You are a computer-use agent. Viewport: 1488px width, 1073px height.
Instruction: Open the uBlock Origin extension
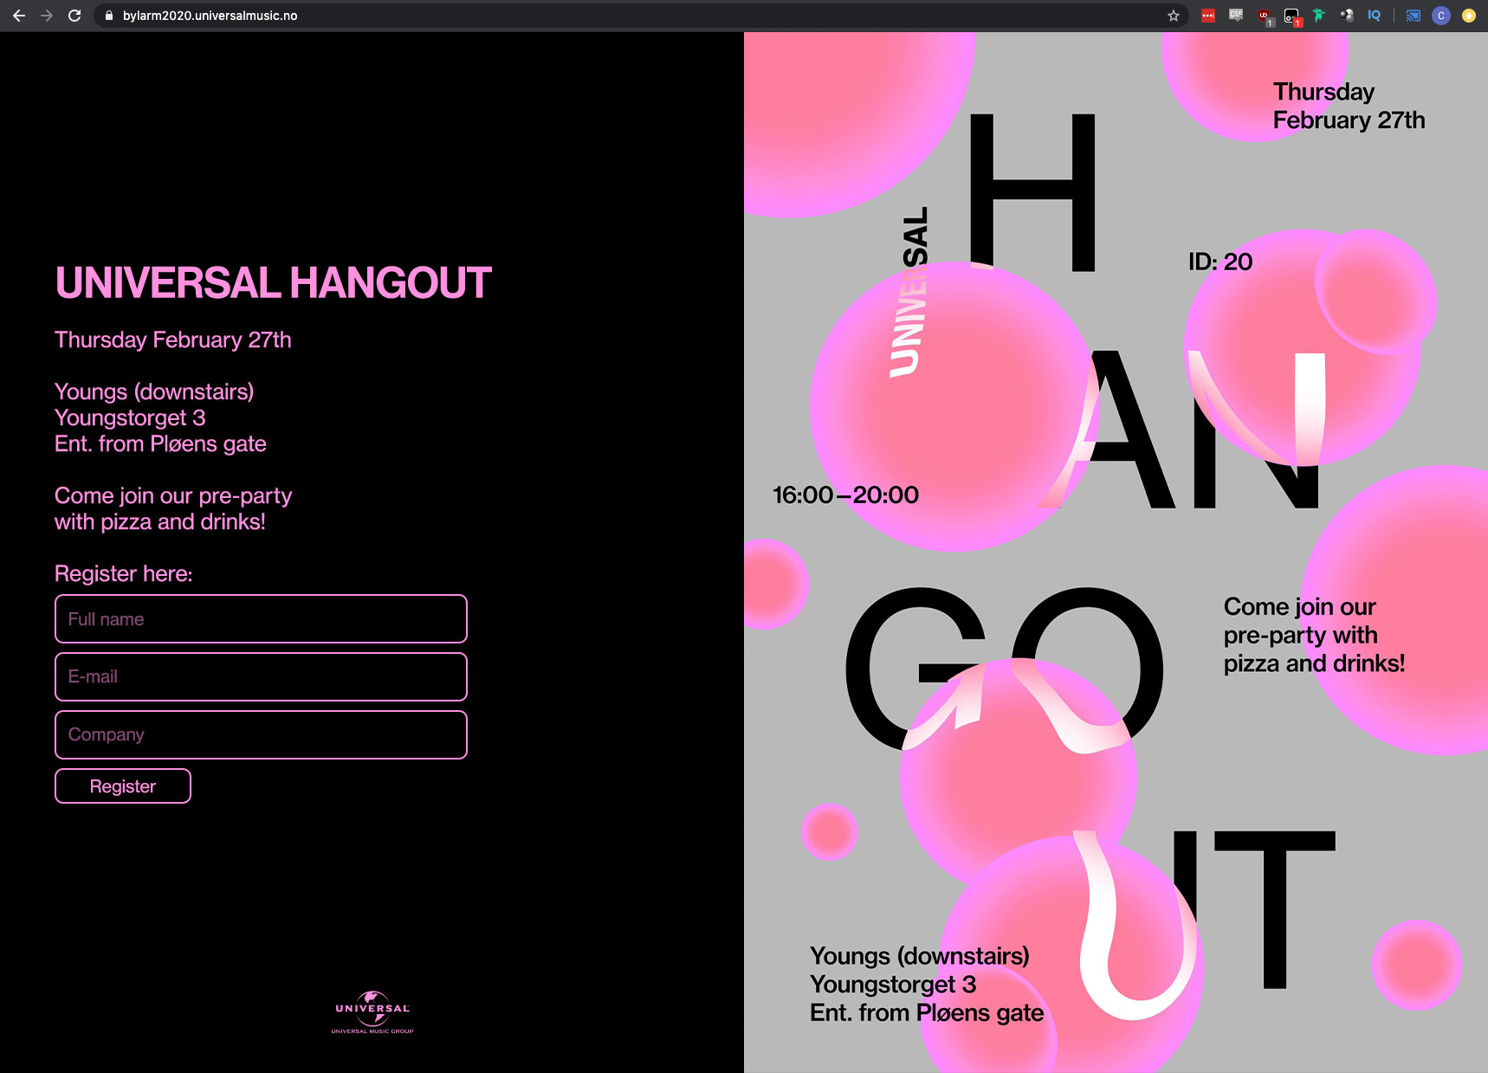pyautogui.click(x=1264, y=16)
